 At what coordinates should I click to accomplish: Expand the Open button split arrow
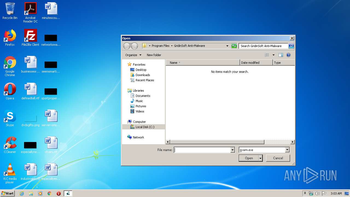261,158
